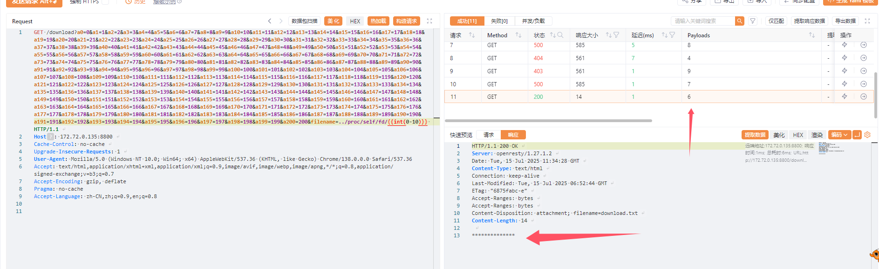
Task: Open the 编码 dropdown in response toolbar
Action: [839, 135]
